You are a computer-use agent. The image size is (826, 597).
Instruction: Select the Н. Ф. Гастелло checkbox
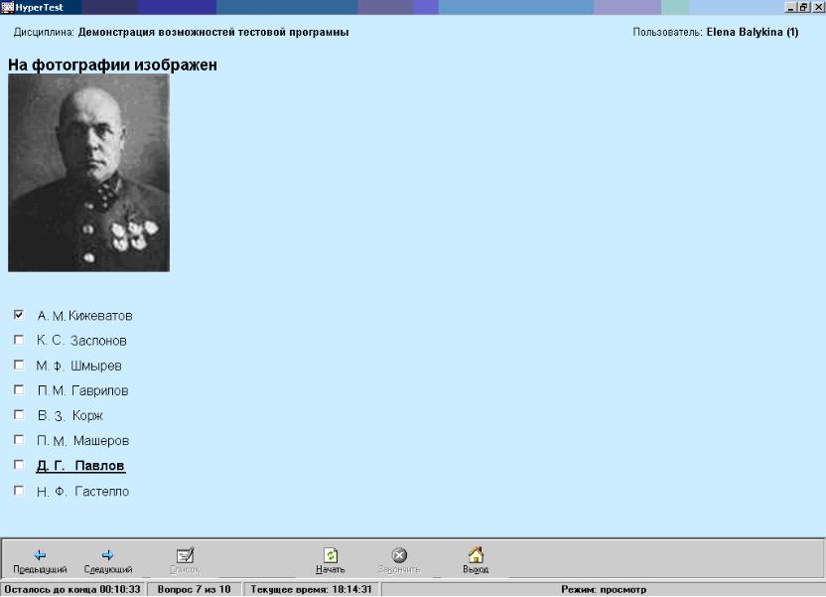[19, 491]
